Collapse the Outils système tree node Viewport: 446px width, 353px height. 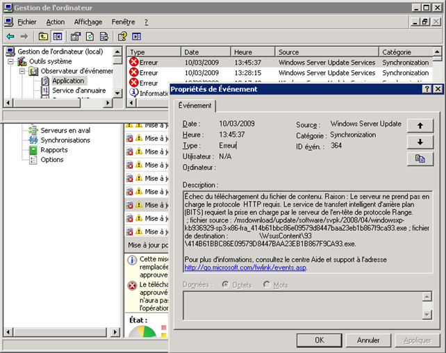[x=11, y=61]
